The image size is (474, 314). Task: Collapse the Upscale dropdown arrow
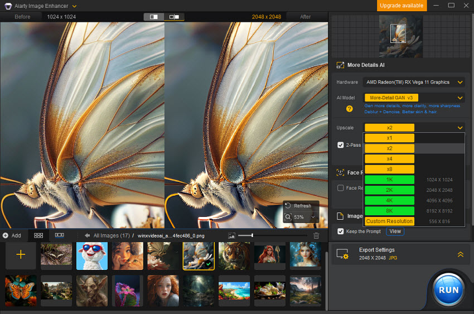(x=460, y=128)
